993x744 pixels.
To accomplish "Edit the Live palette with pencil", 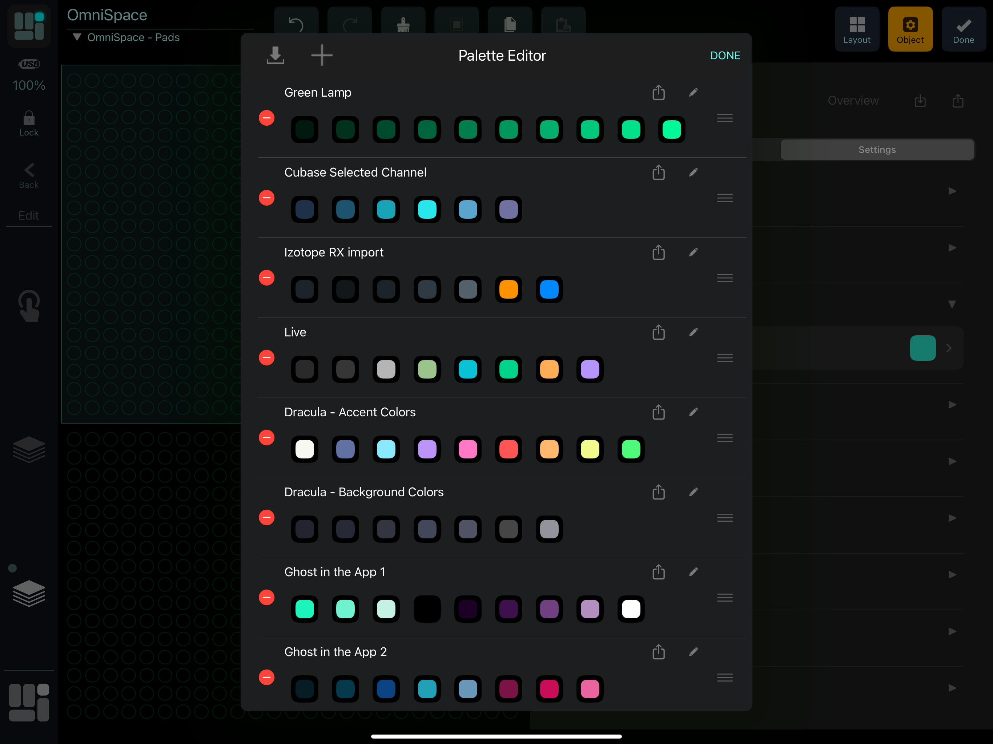I will click(x=693, y=332).
